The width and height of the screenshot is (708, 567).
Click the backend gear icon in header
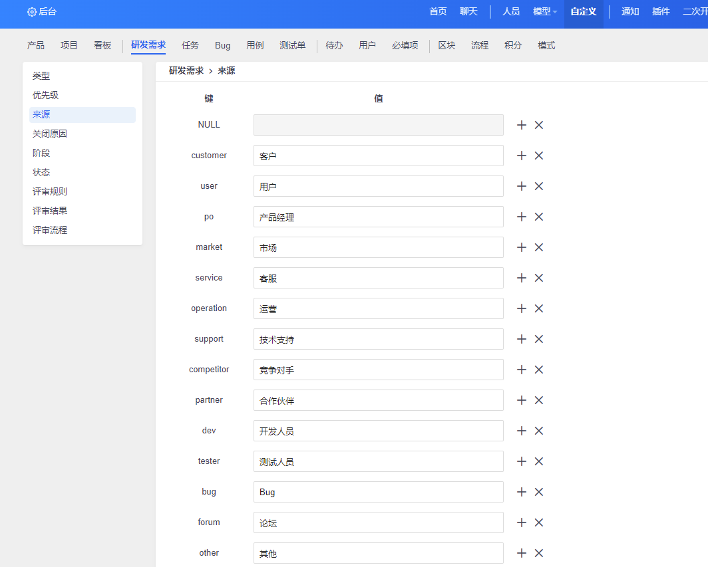32,12
